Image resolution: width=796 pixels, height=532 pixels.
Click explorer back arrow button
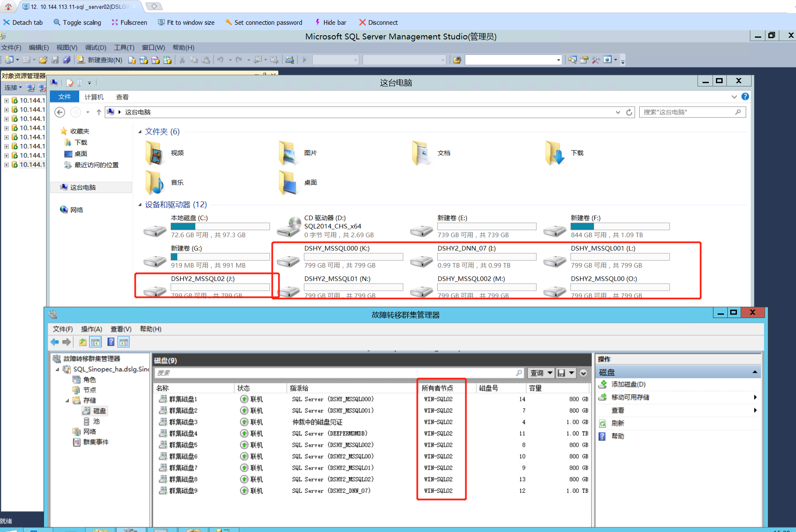click(60, 112)
